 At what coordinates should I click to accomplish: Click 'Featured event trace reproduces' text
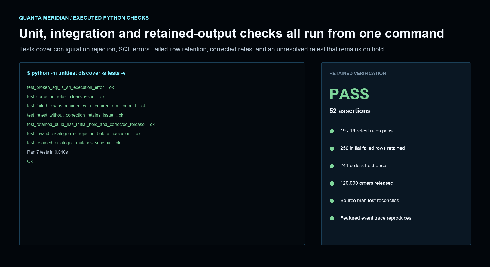click(x=376, y=218)
